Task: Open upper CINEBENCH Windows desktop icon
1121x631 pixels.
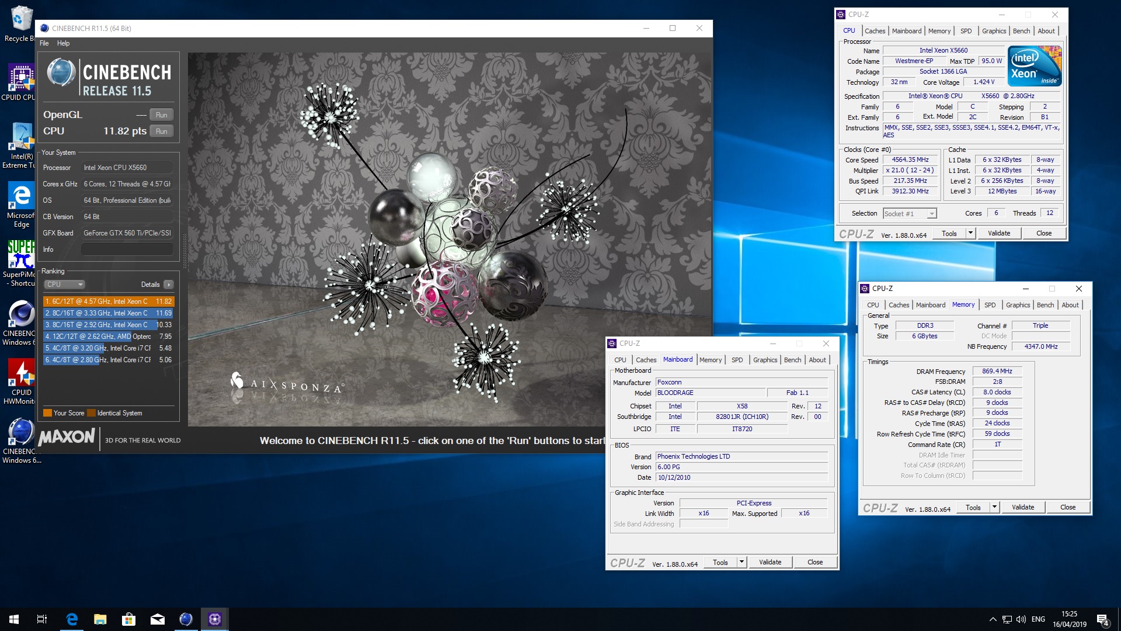Action: click(20, 323)
